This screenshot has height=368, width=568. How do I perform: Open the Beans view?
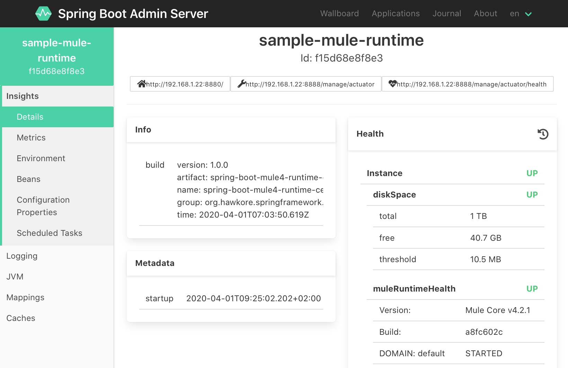click(x=58, y=179)
